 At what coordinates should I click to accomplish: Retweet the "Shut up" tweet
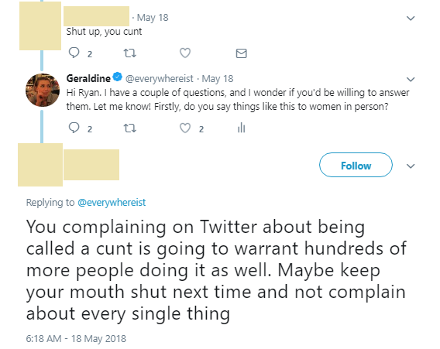click(x=130, y=53)
